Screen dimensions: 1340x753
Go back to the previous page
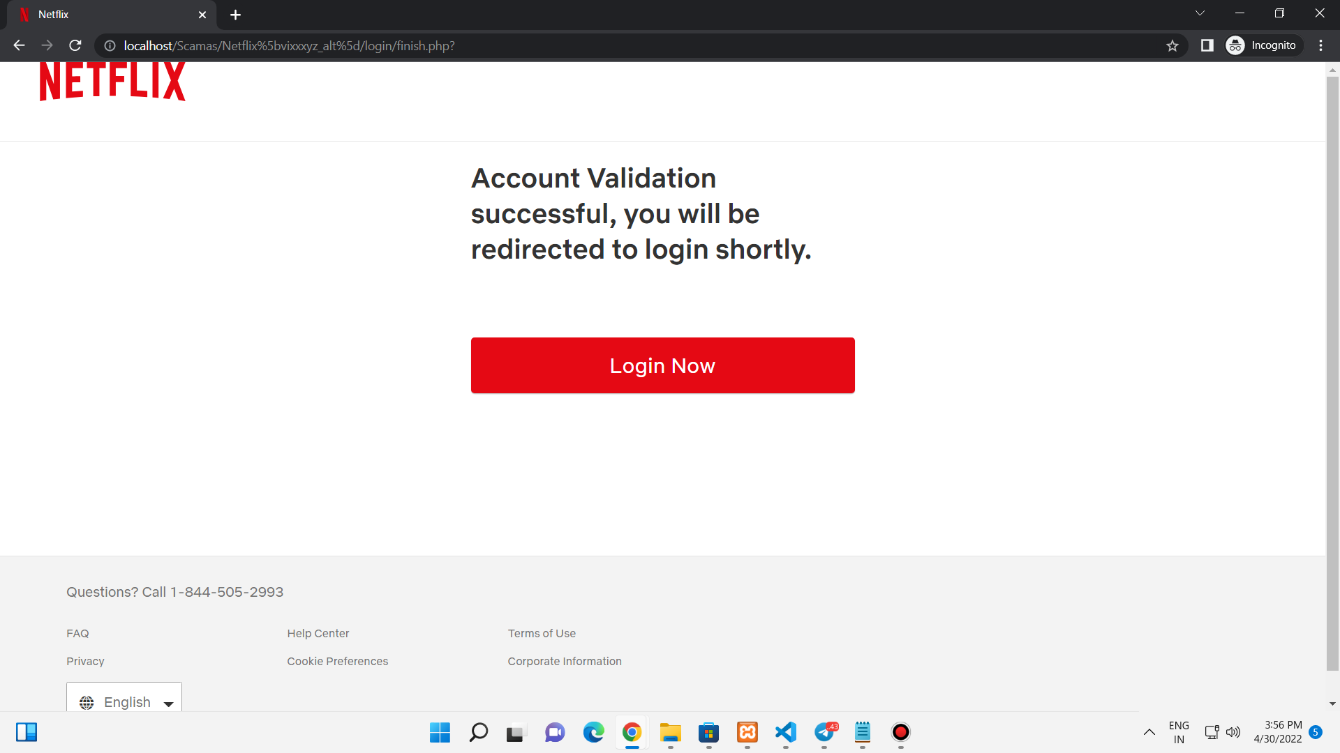click(19, 45)
